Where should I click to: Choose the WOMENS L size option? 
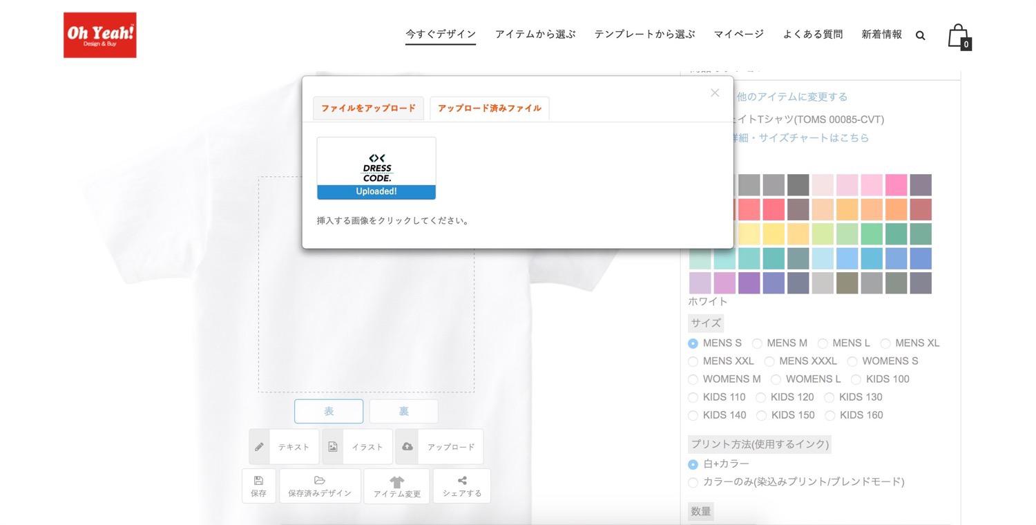click(x=776, y=379)
